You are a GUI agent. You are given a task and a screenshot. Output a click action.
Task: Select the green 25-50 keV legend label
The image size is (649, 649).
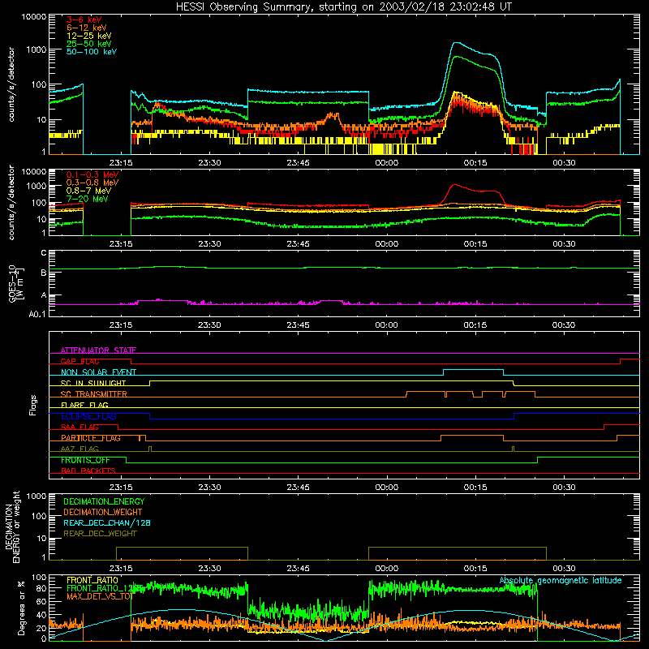[89, 44]
